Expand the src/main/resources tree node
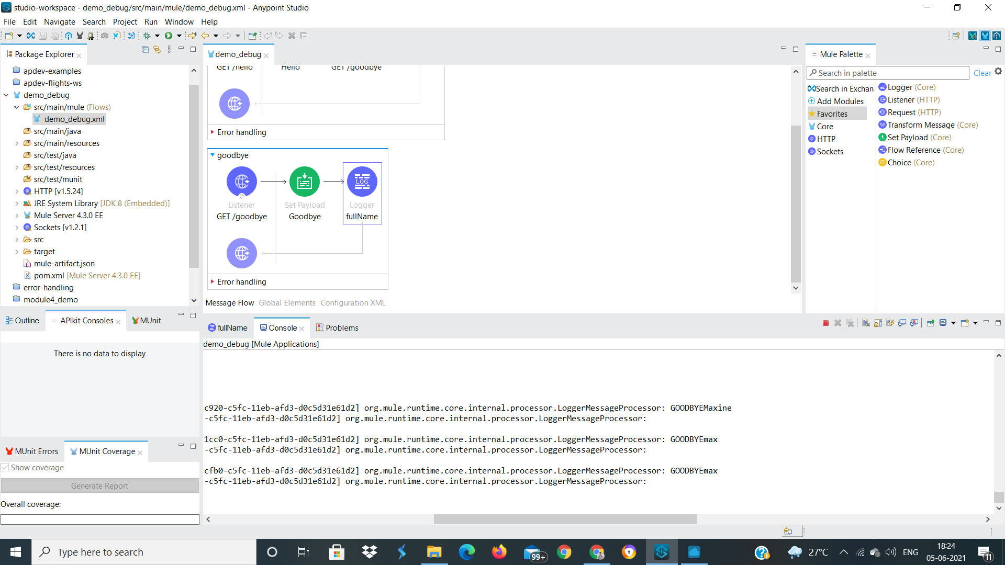This screenshot has width=1005, height=565. [x=17, y=143]
